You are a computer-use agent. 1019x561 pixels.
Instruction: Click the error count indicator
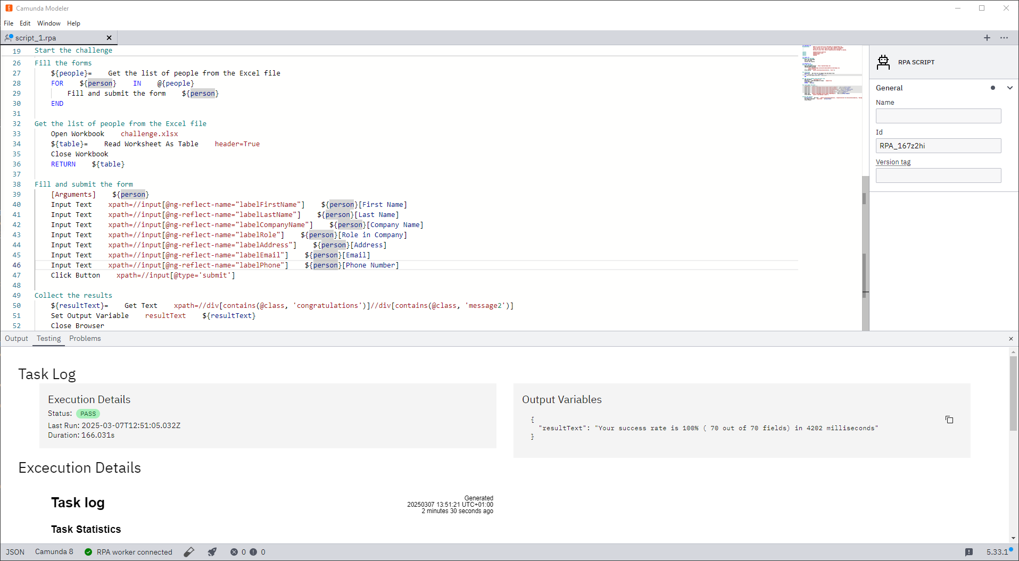[238, 552]
